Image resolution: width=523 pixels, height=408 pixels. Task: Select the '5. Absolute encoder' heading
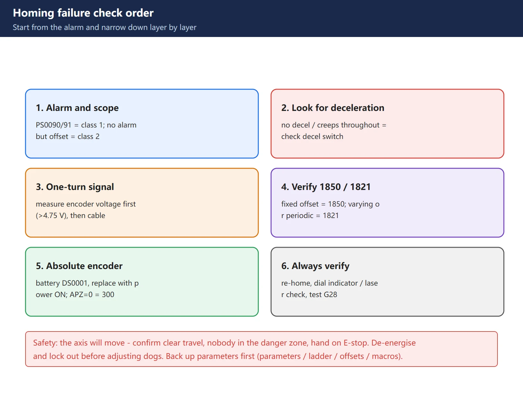click(79, 266)
